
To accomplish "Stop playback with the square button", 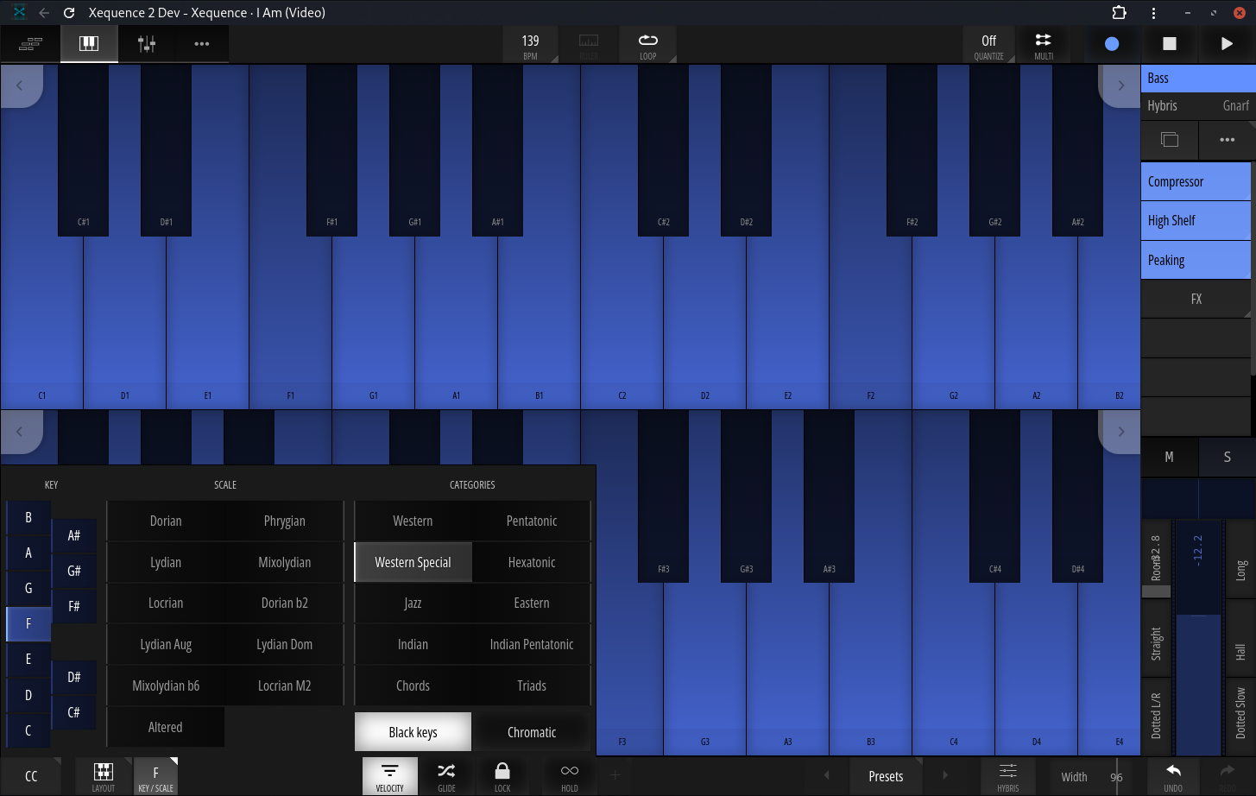I will pos(1170,44).
